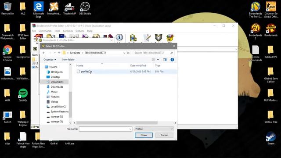The height and width of the screenshot is (158, 281).
Task: Click the up-folder arrow in the dialog
Action: pyautogui.click(x=59, y=53)
